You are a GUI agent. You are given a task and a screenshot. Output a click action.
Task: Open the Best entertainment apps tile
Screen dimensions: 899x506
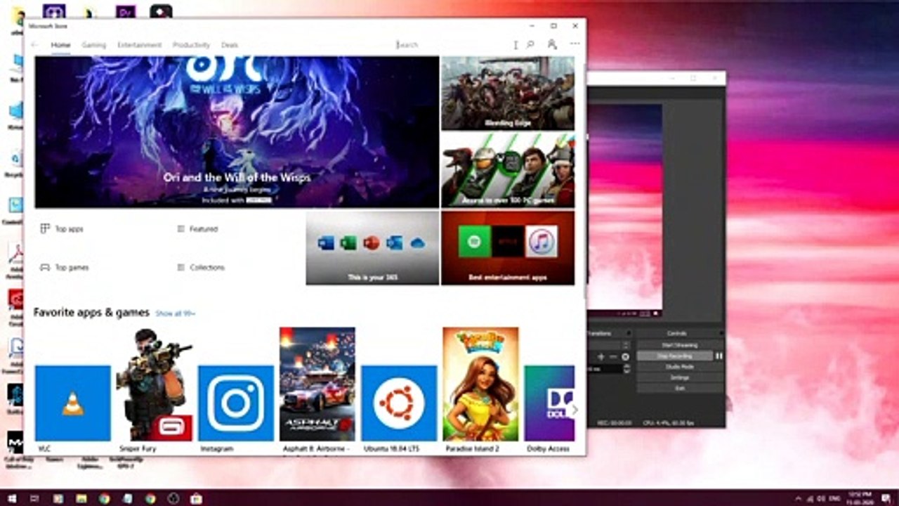coord(508,248)
